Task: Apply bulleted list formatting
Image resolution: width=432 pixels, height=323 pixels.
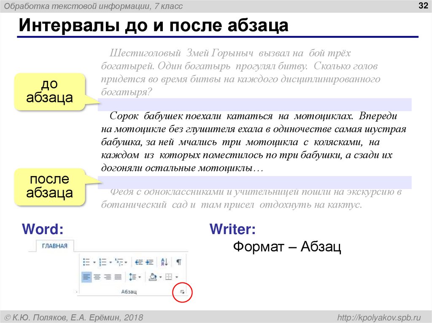Action: [86, 262]
